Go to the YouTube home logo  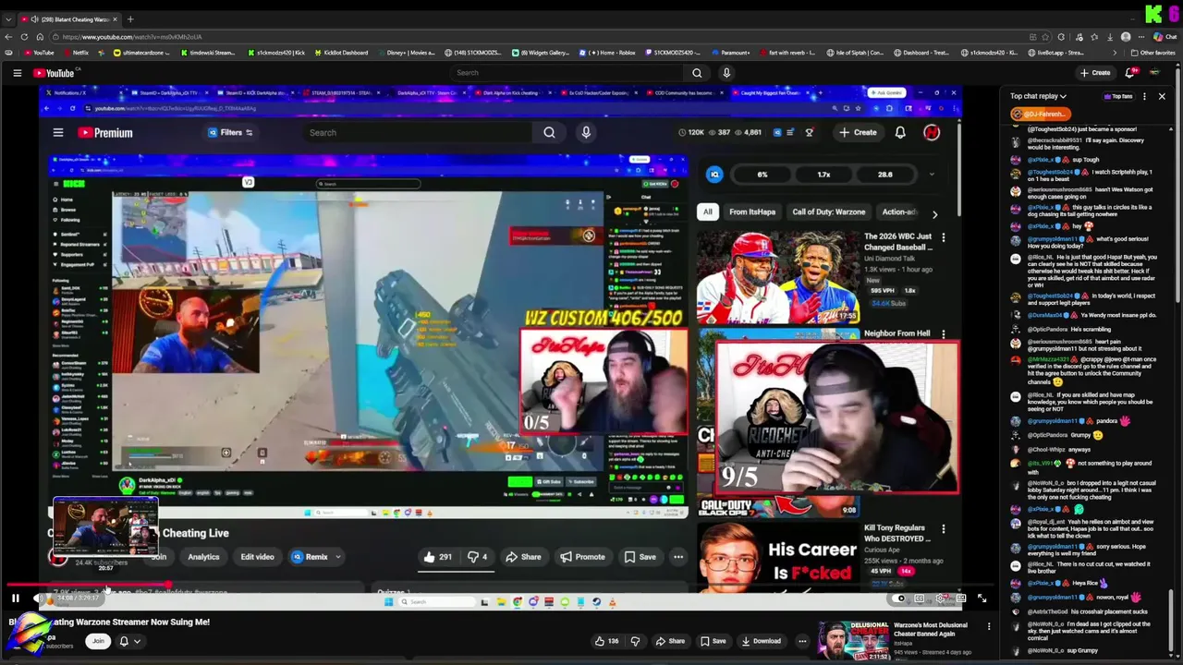(x=54, y=73)
